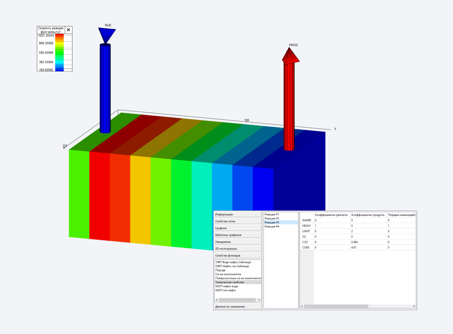Click table horizontal scrollbar left arrow
Viewport: 453px width, 334px height.
point(302,306)
